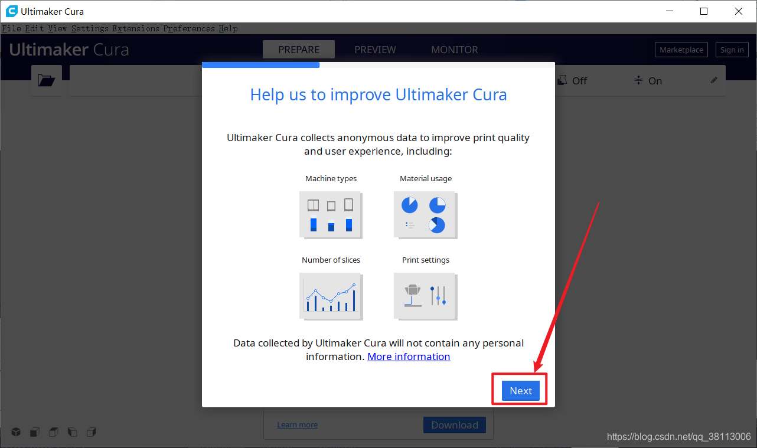Follow the More information link
This screenshot has height=448, width=757.
(x=409, y=357)
